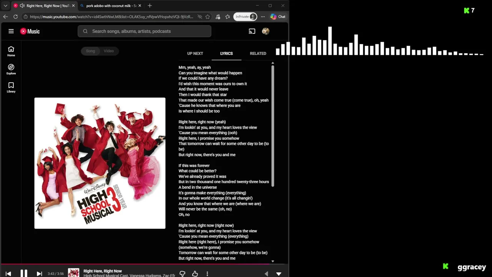
Task: Open Library in sidebar
Action: (x=11, y=87)
